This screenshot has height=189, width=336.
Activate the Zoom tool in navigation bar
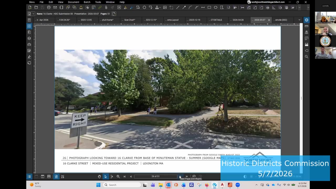(x=118, y=177)
